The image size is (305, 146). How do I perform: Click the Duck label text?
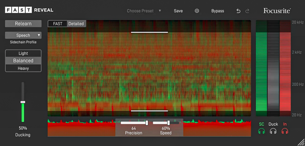[273, 124]
